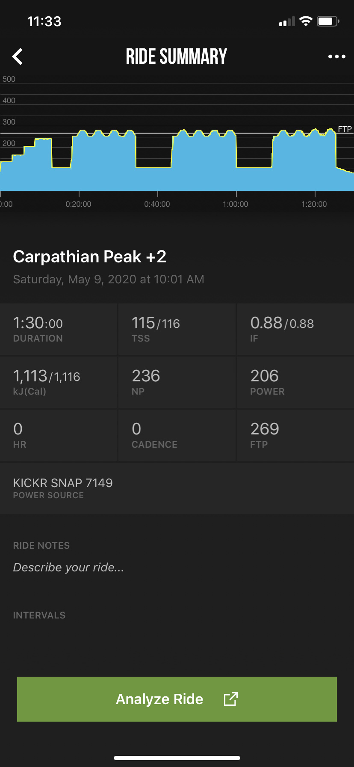Tap the Describe your ride notes field
Screen dimensions: 354x767
(68, 567)
